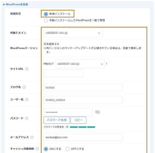Click the ブログ名 input field
Viewport: 155px width, 153px height.
pyautogui.click(x=83, y=87)
